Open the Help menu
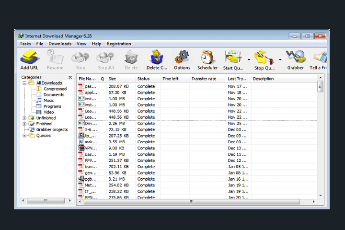This screenshot has height=230, width=345. pos(96,44)
